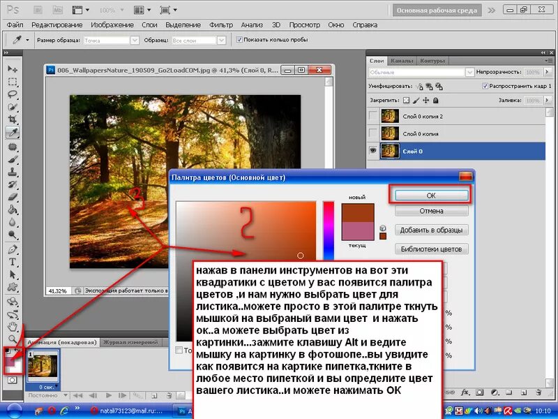
Task: Click 'Основная рабочая среда' workspace button
Action: click(x=437, y=10)
